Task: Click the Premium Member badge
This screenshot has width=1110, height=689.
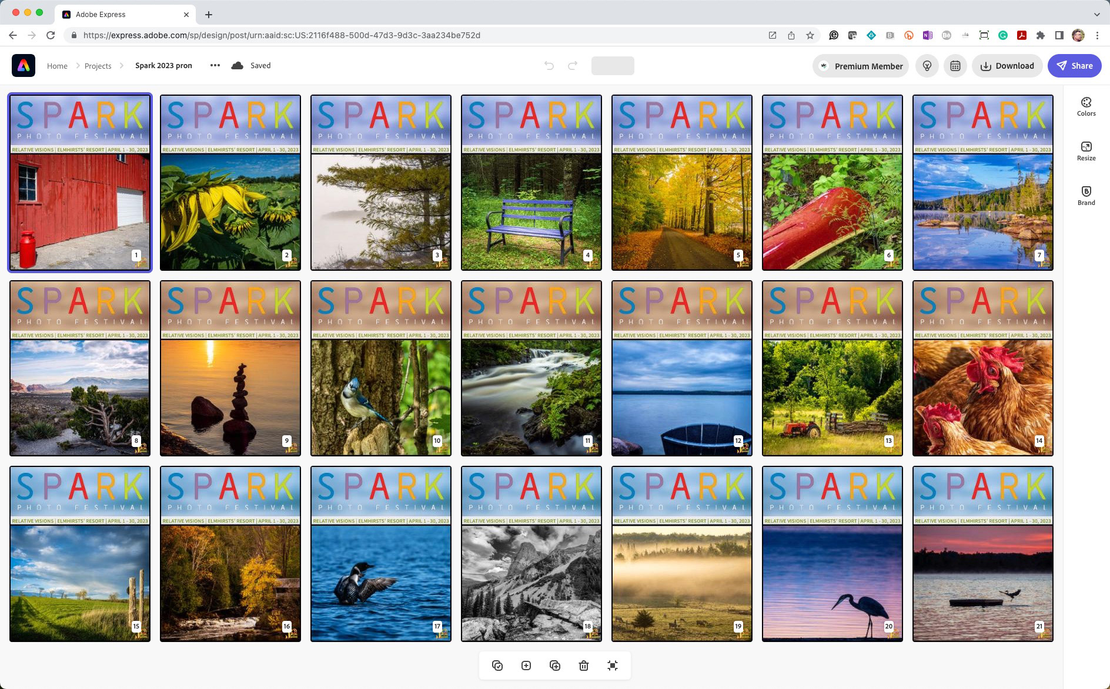Action: (861, 66)
